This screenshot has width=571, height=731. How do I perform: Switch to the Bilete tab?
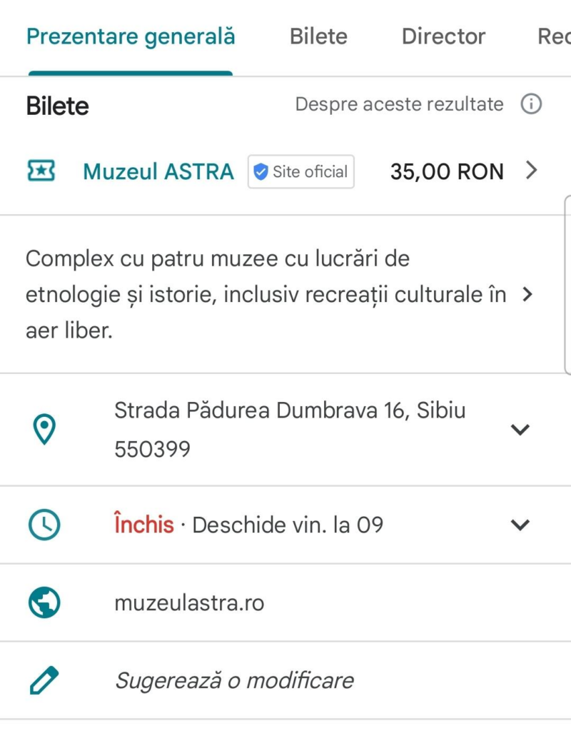coord(318,36)
